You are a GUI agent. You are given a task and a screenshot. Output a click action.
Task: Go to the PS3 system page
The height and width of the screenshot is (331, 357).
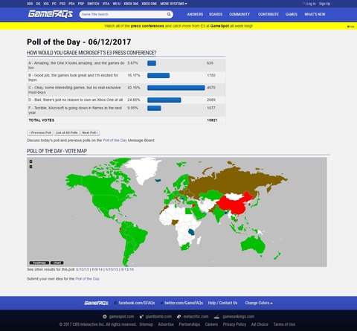pyautogui.click(x=62, y=4)
